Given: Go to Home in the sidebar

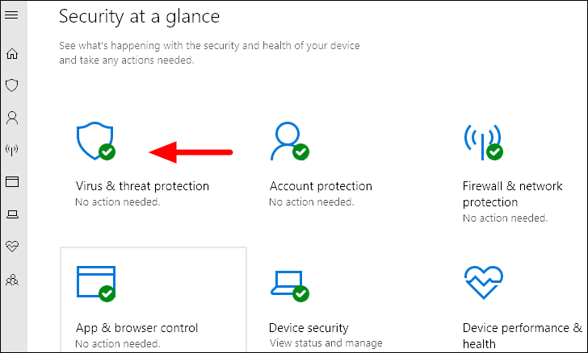Looking at the screenshot, I should click(12, 53).
